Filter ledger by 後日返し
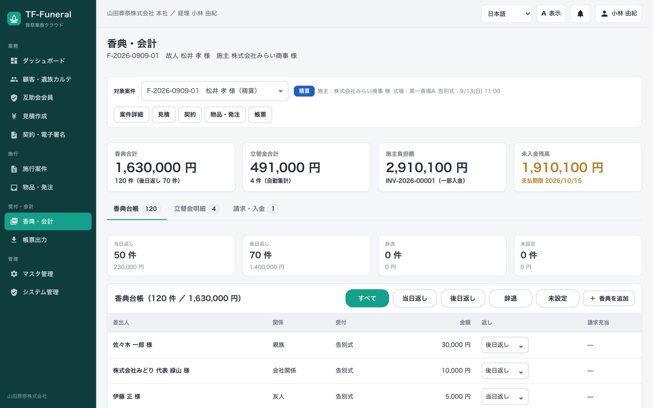This screenshot has width=653, height=408. (x=463, y=298)
